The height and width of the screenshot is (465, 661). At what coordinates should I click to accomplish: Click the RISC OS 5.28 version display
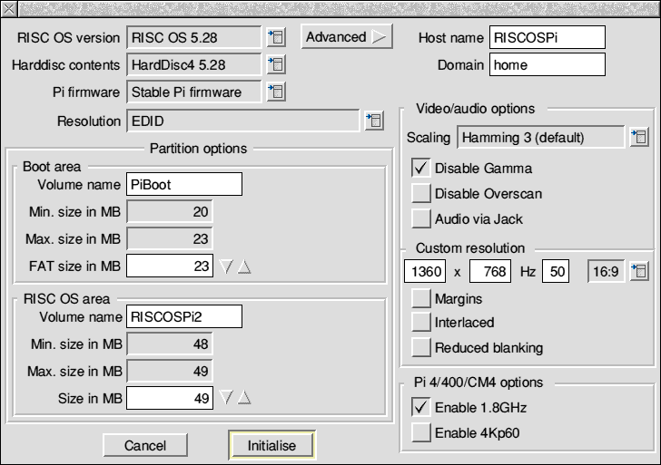pos(194,37)
